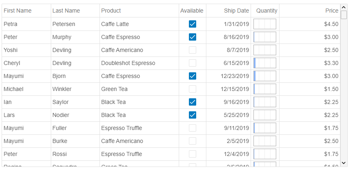The image size is (353, 171).
Task: Tick Available for Peter Rossi
Action: point(193,154)
